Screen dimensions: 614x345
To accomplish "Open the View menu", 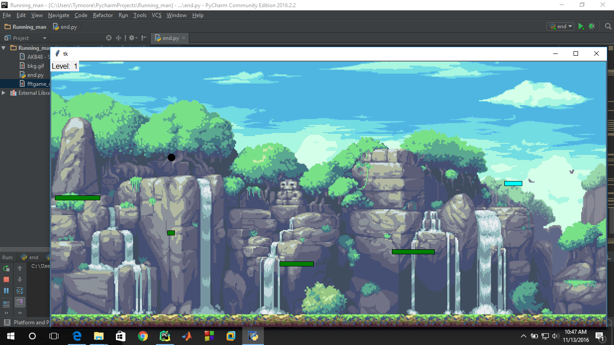I will tap(37, 15).
